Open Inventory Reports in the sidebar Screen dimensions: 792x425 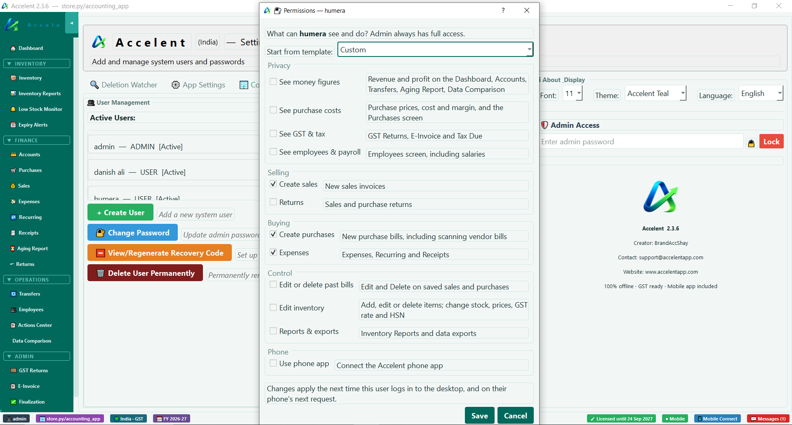[35, 94]
